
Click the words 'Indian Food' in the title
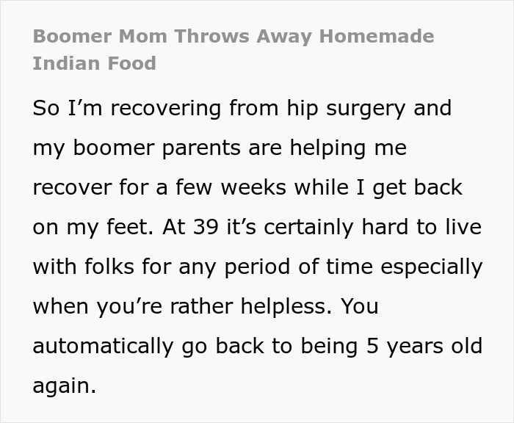94,63
